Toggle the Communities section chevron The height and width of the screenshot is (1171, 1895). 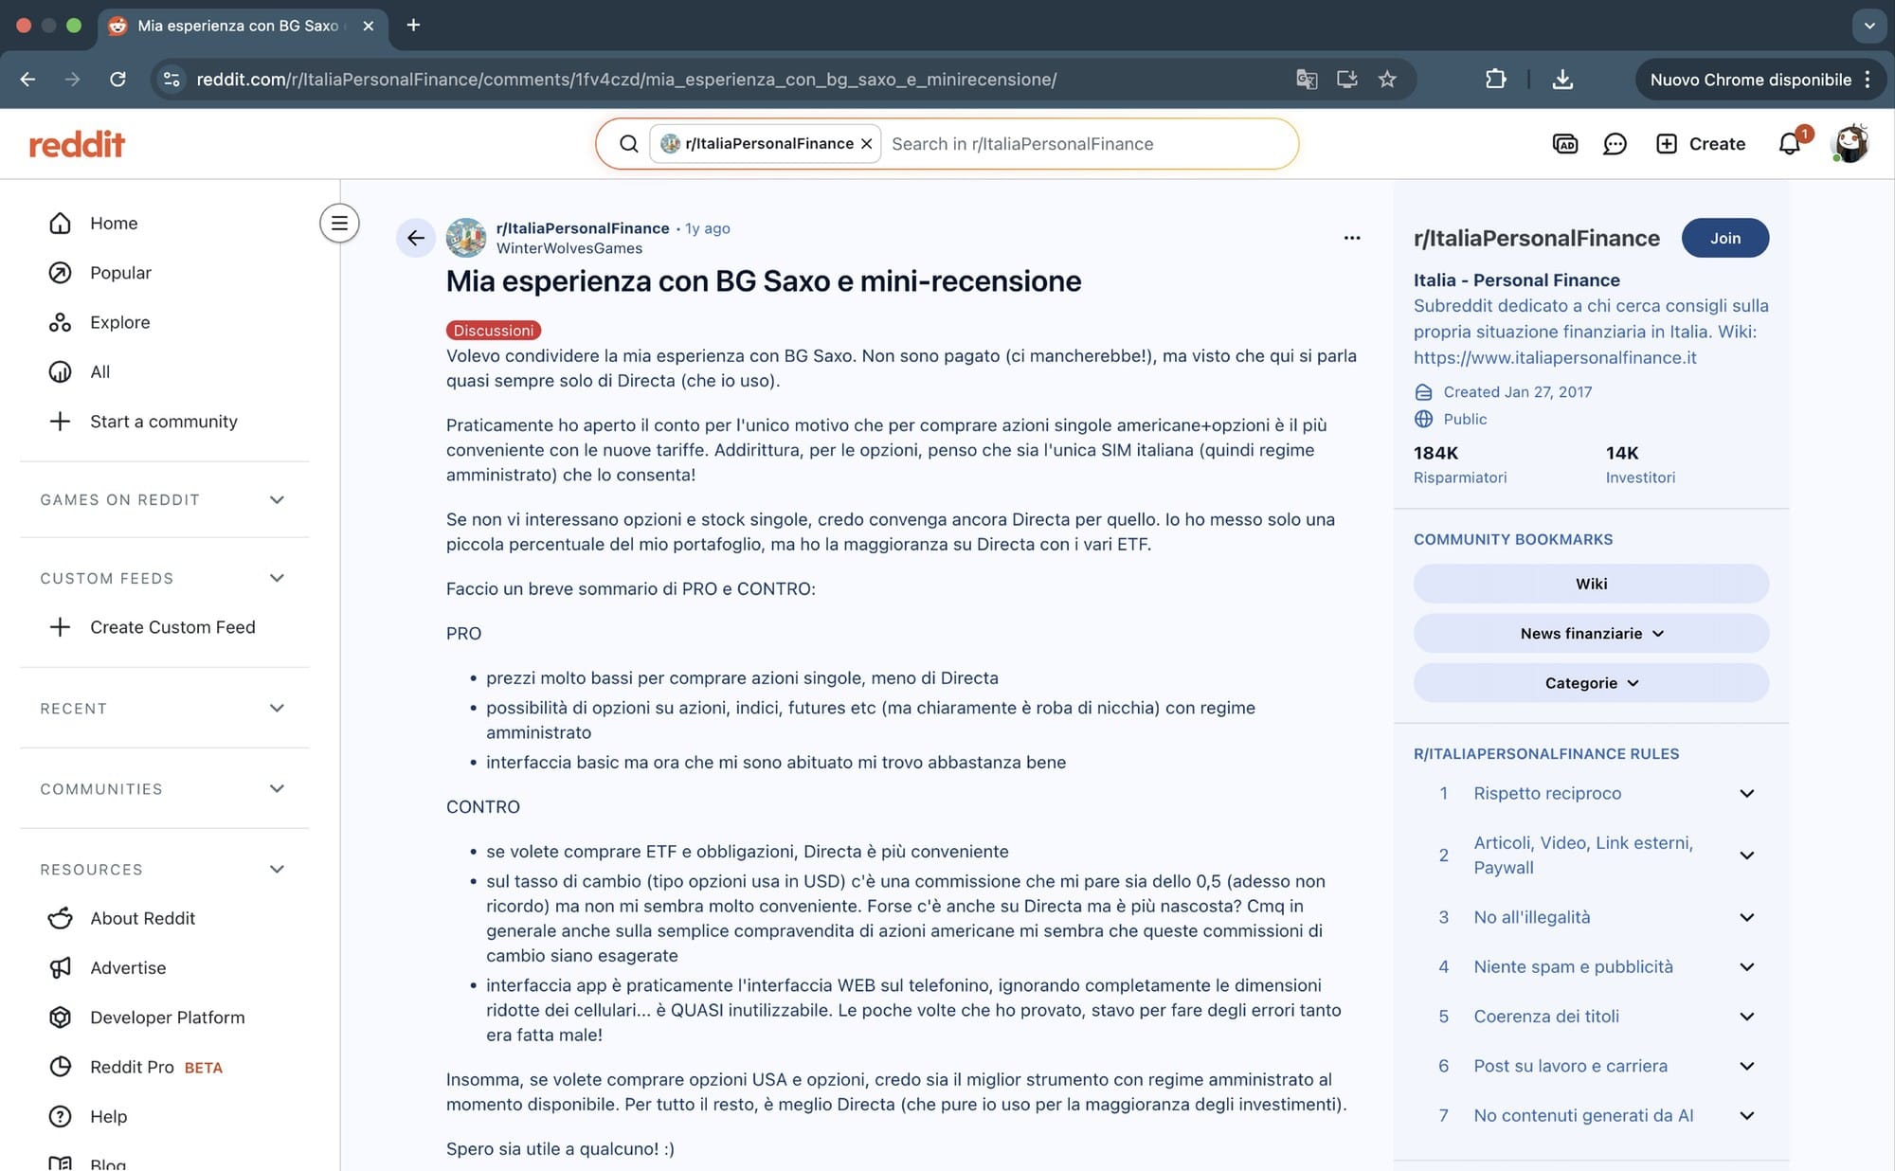[277, 788]
